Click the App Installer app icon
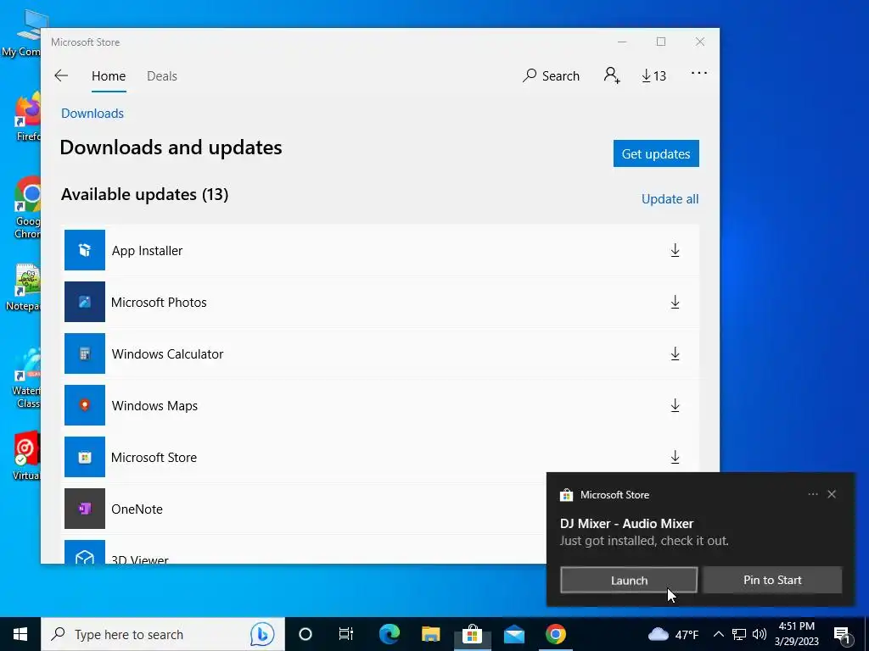 click(x=85, y=250)
